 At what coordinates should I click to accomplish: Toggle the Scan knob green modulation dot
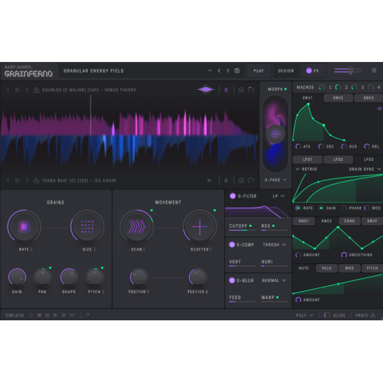tap(152, 210)
